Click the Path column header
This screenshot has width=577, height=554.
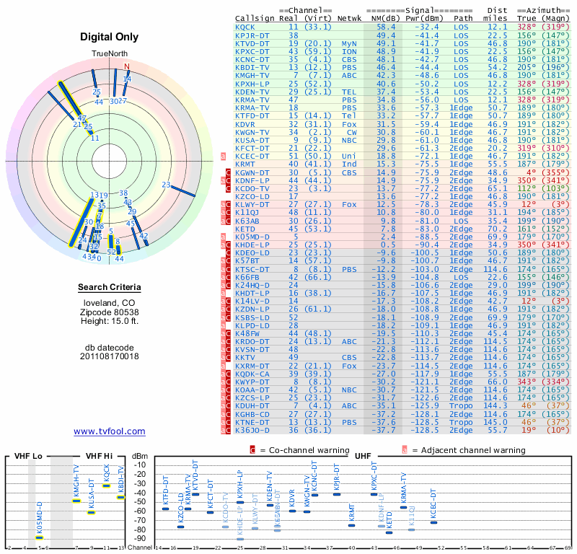pyautogui.click(x=463, y=19)
